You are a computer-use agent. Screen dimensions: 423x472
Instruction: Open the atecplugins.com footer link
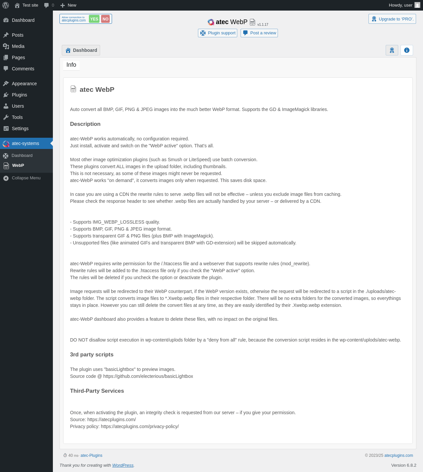(x=399, y=455)
